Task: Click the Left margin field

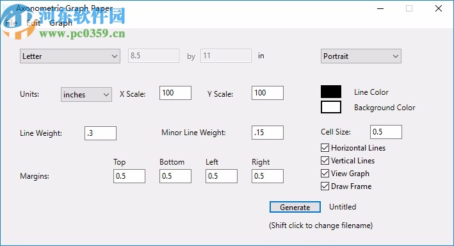Action: click(x=221, y=176)
